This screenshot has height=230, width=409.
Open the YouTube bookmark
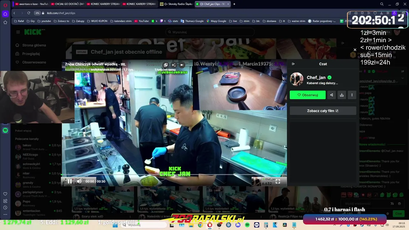(142, 21)
